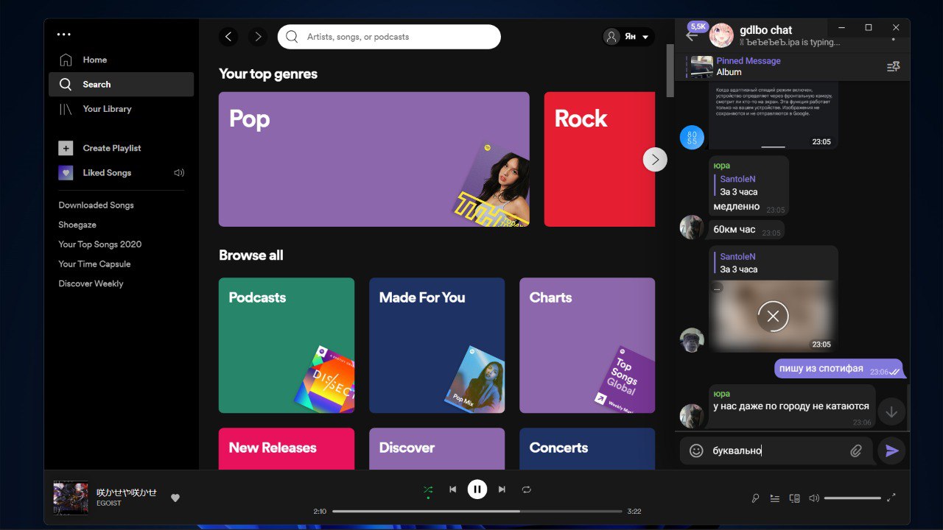
Task: Open the New Releases tile
Action: coord(287,448)
